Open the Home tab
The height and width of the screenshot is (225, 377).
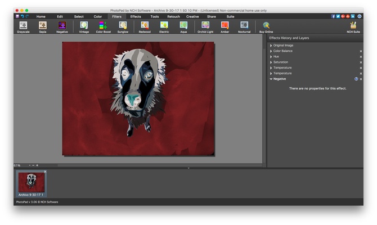[41, 16]
